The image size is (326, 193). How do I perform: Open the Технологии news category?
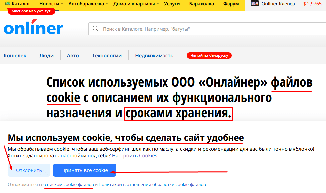click(x=107, y=56)
